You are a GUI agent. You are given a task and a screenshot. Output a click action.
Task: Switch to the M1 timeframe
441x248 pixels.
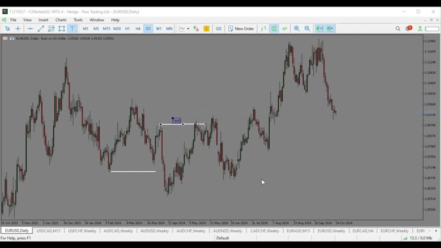(86, 28)
